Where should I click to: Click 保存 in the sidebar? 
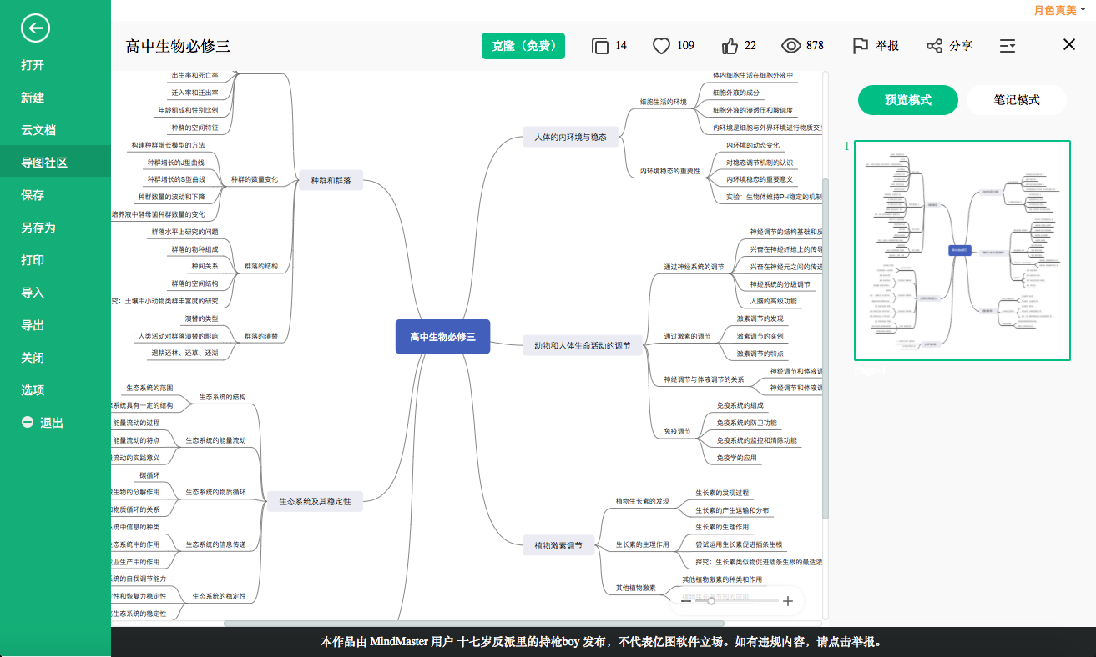pos(55,195)
